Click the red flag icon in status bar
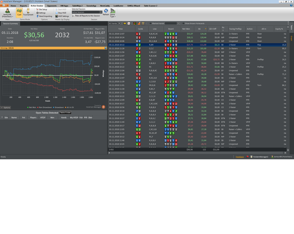The height and width of the screenshot is (234, 294). (x=247, y=157)
